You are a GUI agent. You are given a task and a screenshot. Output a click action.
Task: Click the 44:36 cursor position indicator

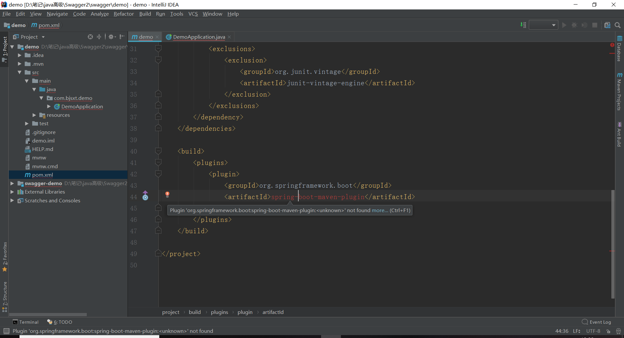click(x=562, y=331)
